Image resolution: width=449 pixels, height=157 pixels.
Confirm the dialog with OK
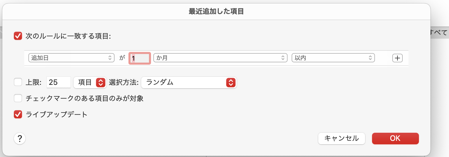(395, 139)
